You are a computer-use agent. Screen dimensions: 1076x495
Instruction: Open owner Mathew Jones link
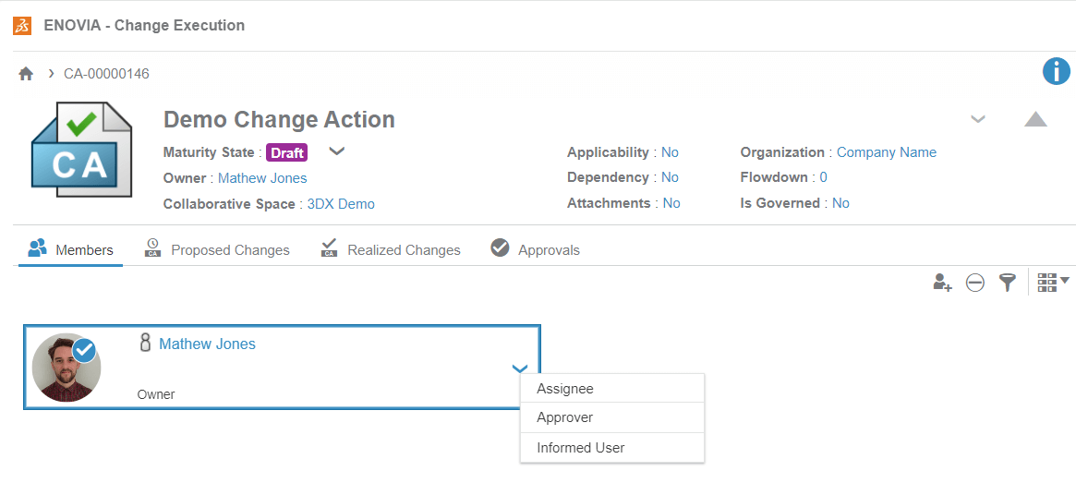click(x=262, y=178)
